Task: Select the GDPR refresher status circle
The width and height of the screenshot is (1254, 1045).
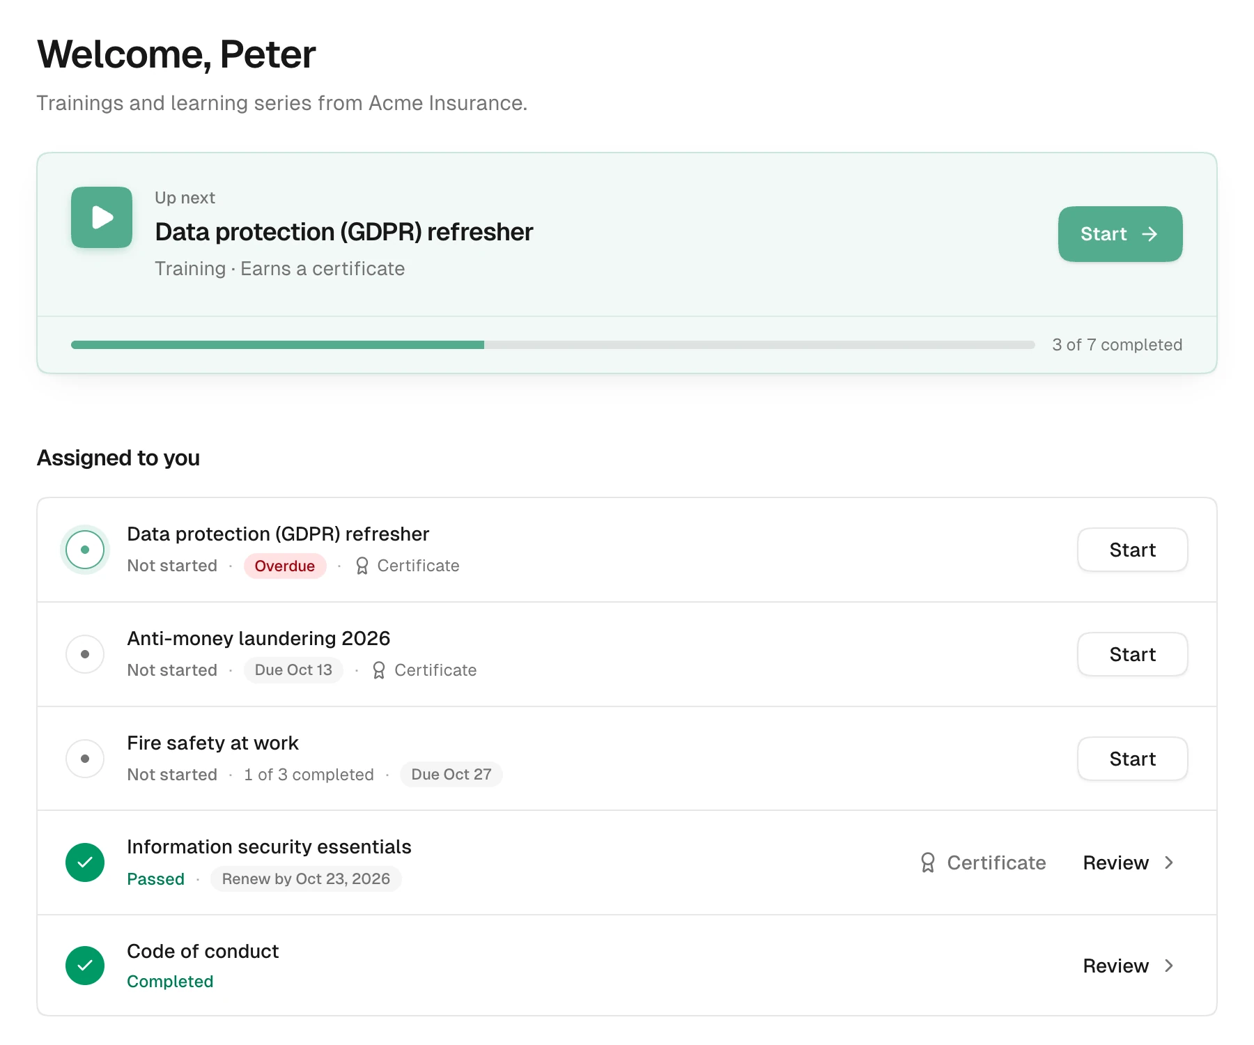Action: [85, 550]
